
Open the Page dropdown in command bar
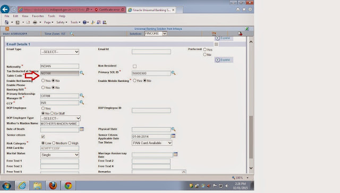[48, 22]
